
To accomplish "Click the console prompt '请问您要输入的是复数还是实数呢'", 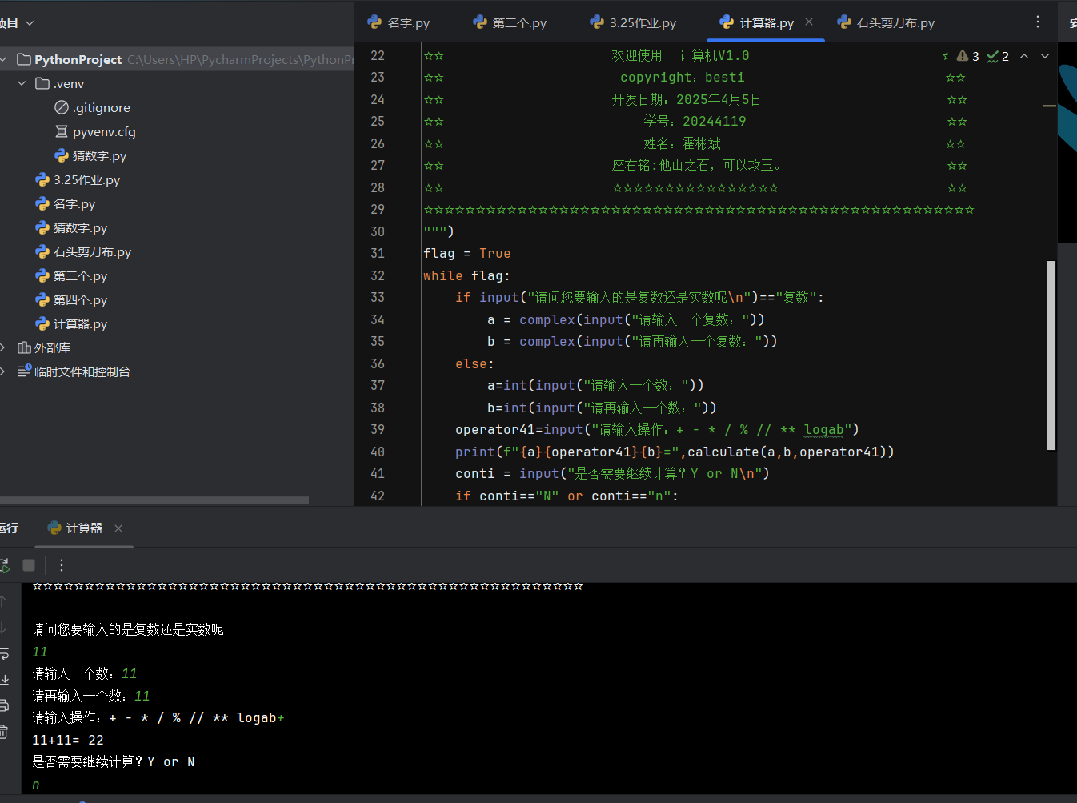I will pyautogui.click(x=128, y=630).
